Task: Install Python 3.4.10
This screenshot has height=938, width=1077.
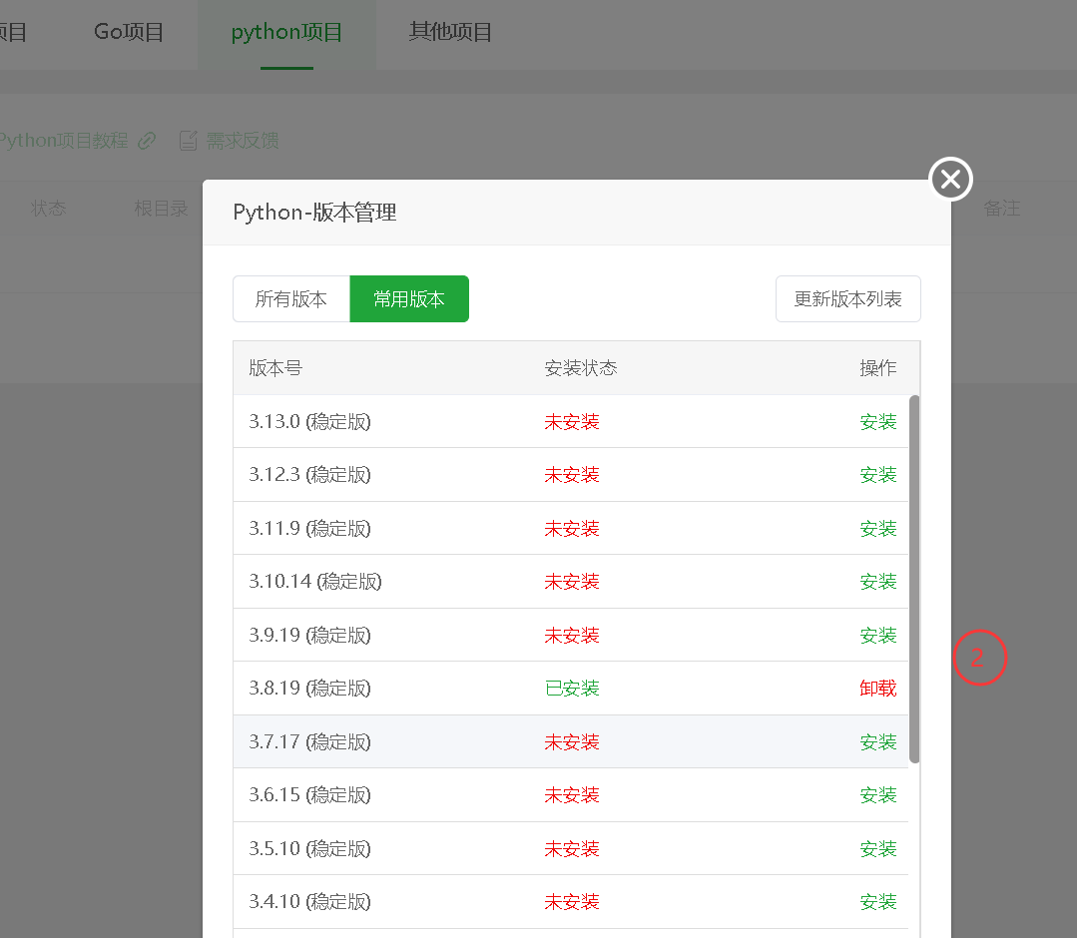Action: click(877, 902)
